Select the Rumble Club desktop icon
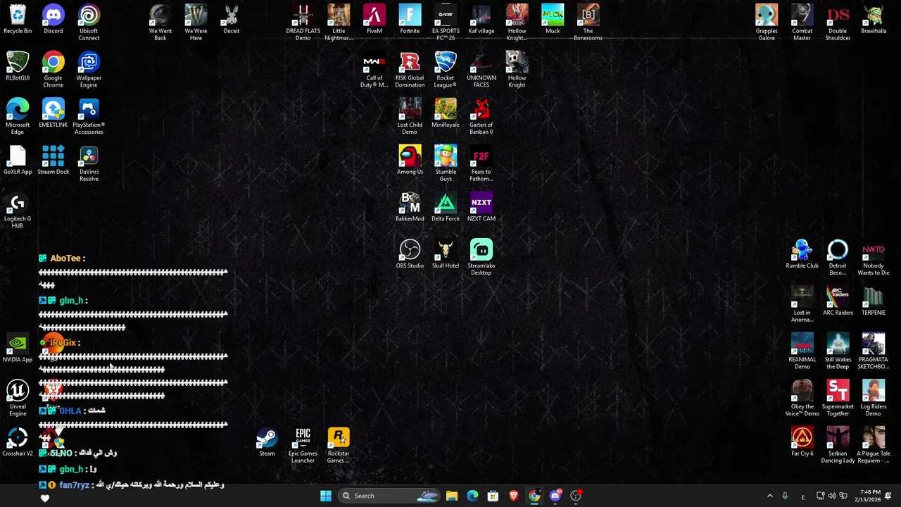The image size is (901, 507). pyautogui.click(x=802, y=254)
